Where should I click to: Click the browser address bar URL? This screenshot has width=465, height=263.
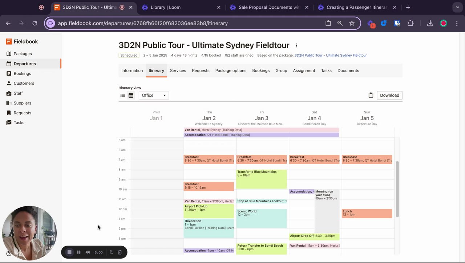pos(143,23)
